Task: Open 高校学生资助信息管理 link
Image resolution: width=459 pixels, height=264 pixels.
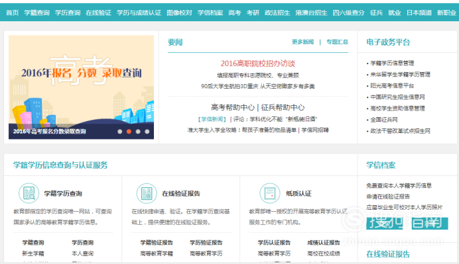Action: tap(397, 109)
